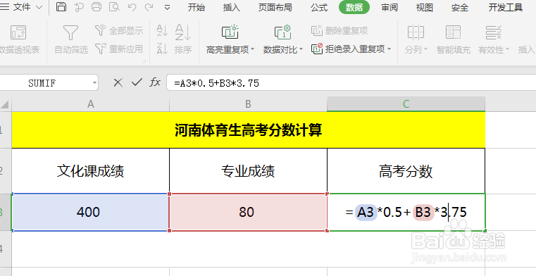536x276 pixels.
Task: Click the Save disk icon
Action: (61, 7)
